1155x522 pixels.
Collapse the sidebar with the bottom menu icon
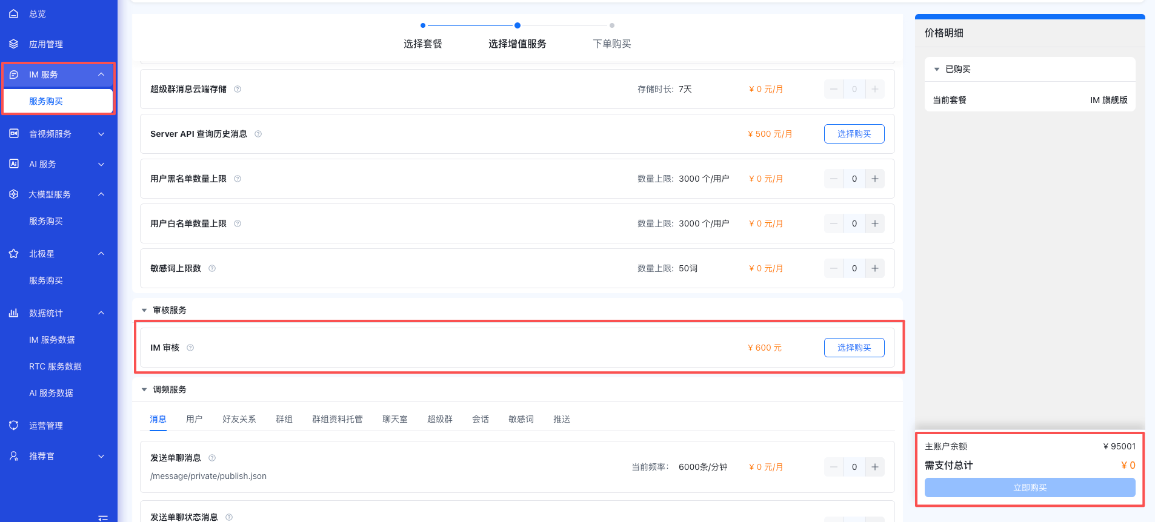pyautogui.click(x=103, y=518)
